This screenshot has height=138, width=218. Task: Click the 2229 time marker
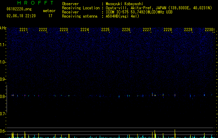(188, 30)
